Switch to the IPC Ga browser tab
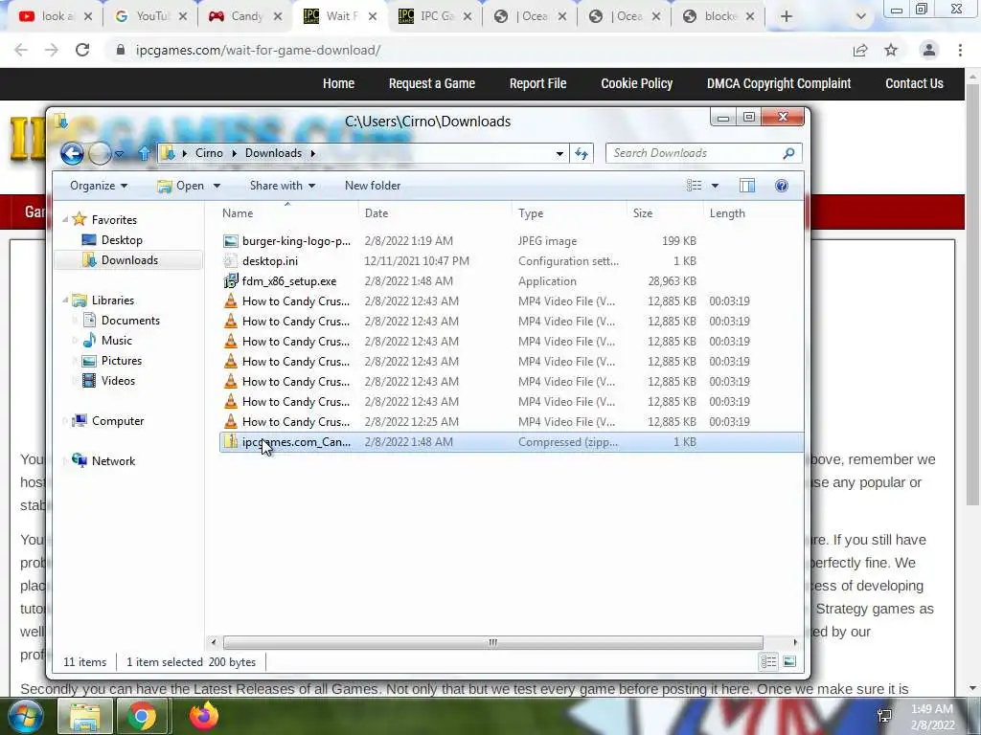The height and width of the screenshot is (735, 981). (x=435, y=16)
